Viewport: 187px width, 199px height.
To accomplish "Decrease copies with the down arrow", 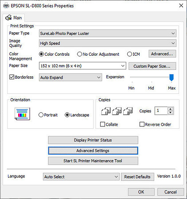I will click(x=171, y=113).
